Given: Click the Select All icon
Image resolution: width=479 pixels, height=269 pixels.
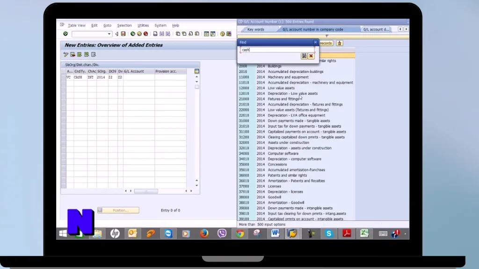Looking at the screenshot, I should click(x=80, y=55).
